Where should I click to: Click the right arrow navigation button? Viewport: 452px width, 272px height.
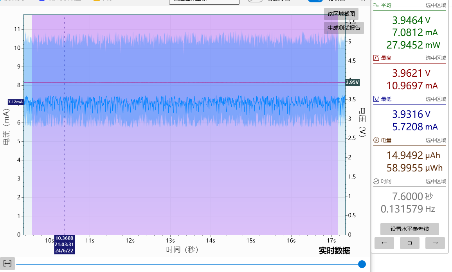tap(435, 243)
